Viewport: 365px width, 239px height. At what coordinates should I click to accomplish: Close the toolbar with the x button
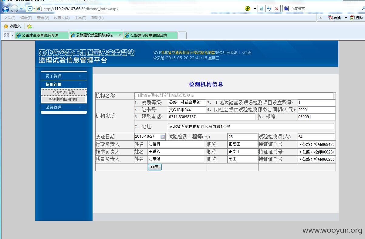(320, 18)
